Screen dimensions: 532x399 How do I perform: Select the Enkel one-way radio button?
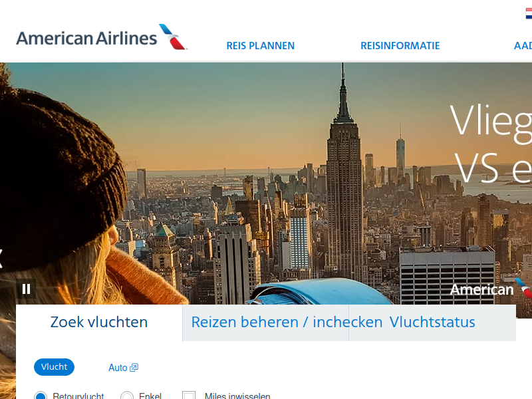coord(127,396)
